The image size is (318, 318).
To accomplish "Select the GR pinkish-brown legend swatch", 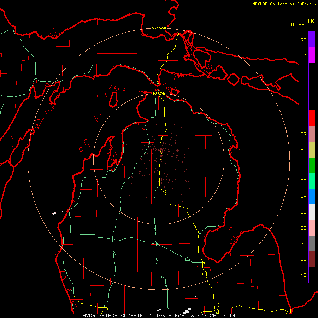I will point(312,134).
